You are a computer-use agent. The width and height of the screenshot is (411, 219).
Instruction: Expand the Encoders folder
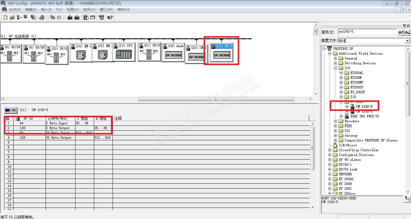[336, 121]
